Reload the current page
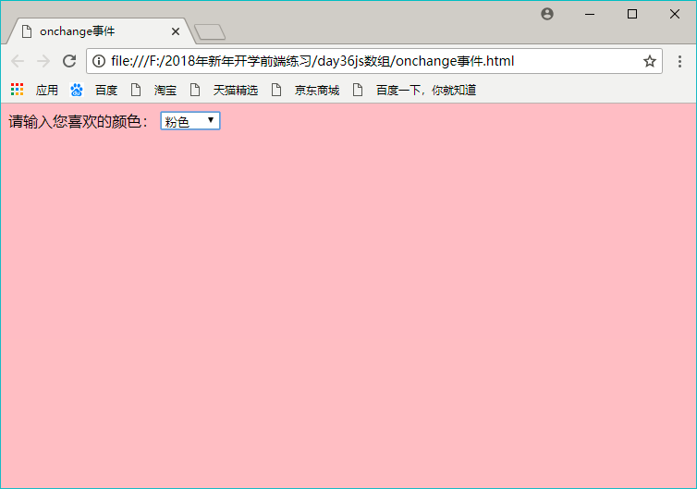The image size is (697, 489). click(68, 61)
